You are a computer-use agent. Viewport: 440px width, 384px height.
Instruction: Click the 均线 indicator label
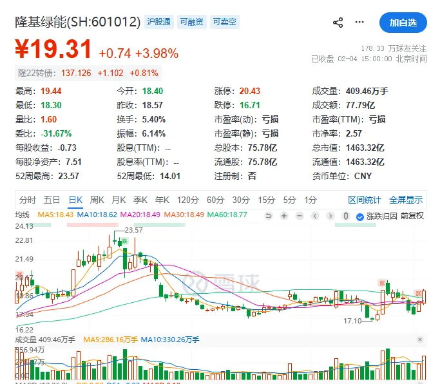pos(22,215)
